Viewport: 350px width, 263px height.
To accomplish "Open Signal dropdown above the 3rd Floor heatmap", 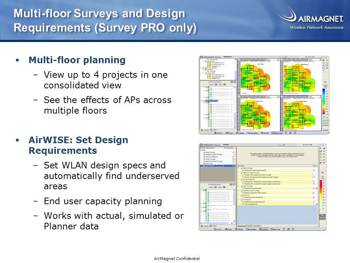I will coord(272,96).
